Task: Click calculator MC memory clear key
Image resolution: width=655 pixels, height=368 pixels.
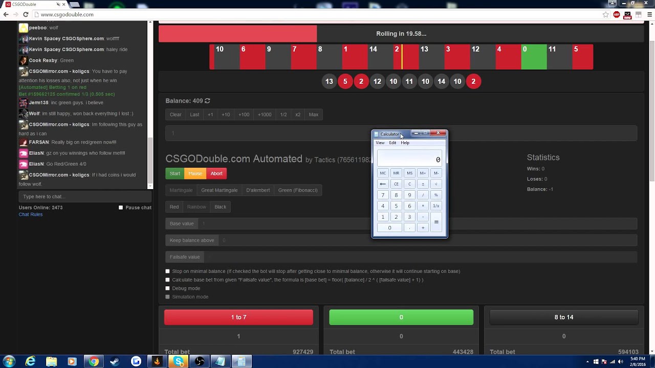Action: pyautogui.click(x=383, y=173)
